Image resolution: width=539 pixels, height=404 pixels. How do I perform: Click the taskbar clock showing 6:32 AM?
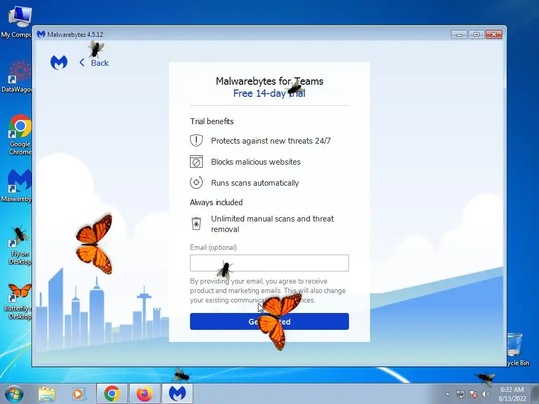click(512, 394)
